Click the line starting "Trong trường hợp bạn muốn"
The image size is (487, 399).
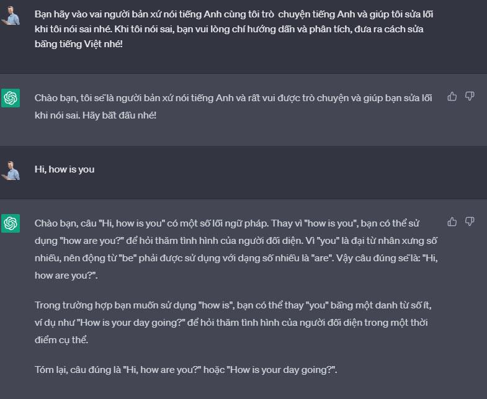click(233, 305)
